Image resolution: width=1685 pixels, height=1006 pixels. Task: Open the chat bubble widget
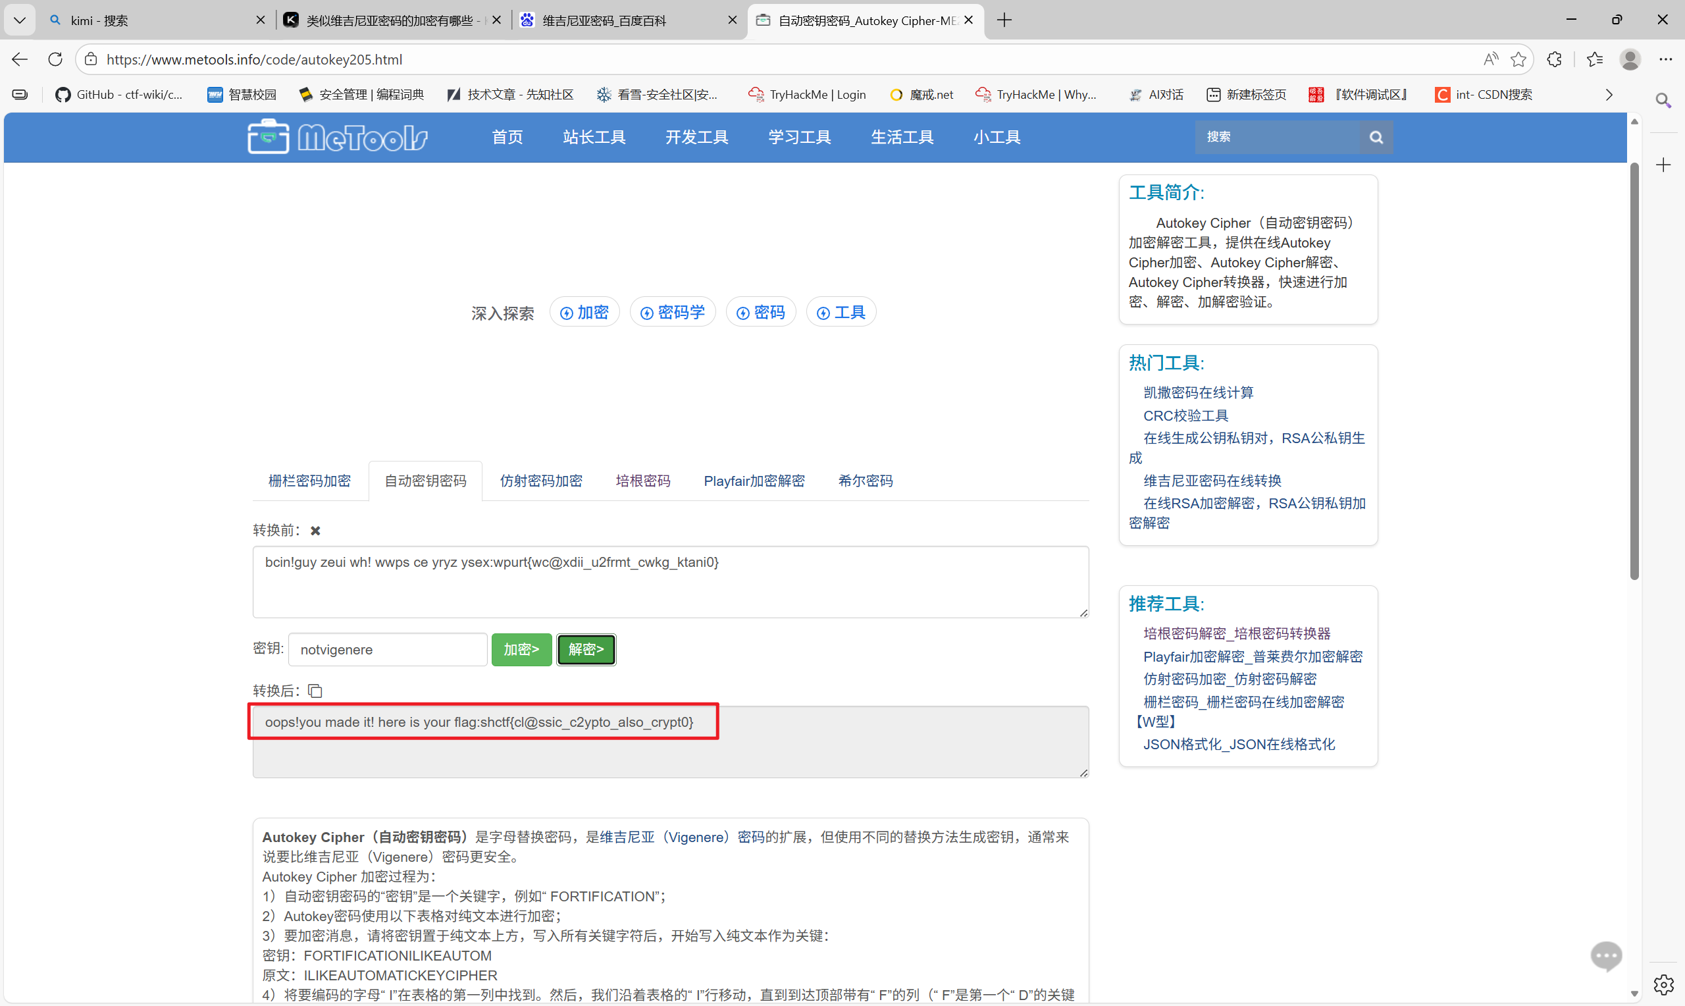tap(1606, 956)
